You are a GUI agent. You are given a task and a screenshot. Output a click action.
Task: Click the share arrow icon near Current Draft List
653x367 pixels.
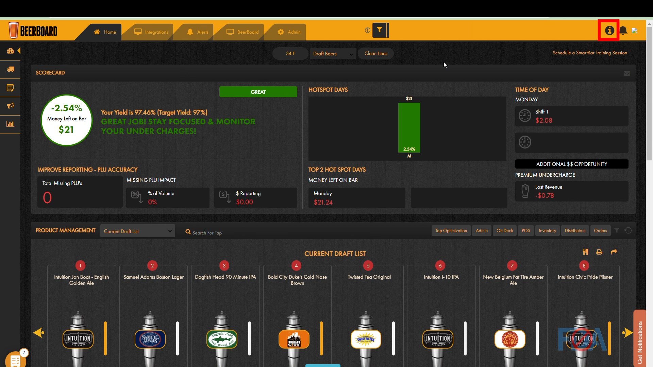click(614, 252)
